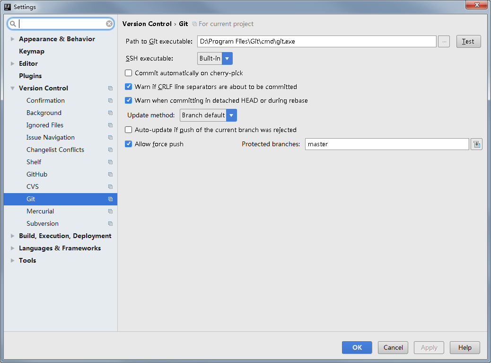This screenshot has width=491, height=363.
Task: Expand the Protected branches field editor icon
Action: (x=476, y=144)
